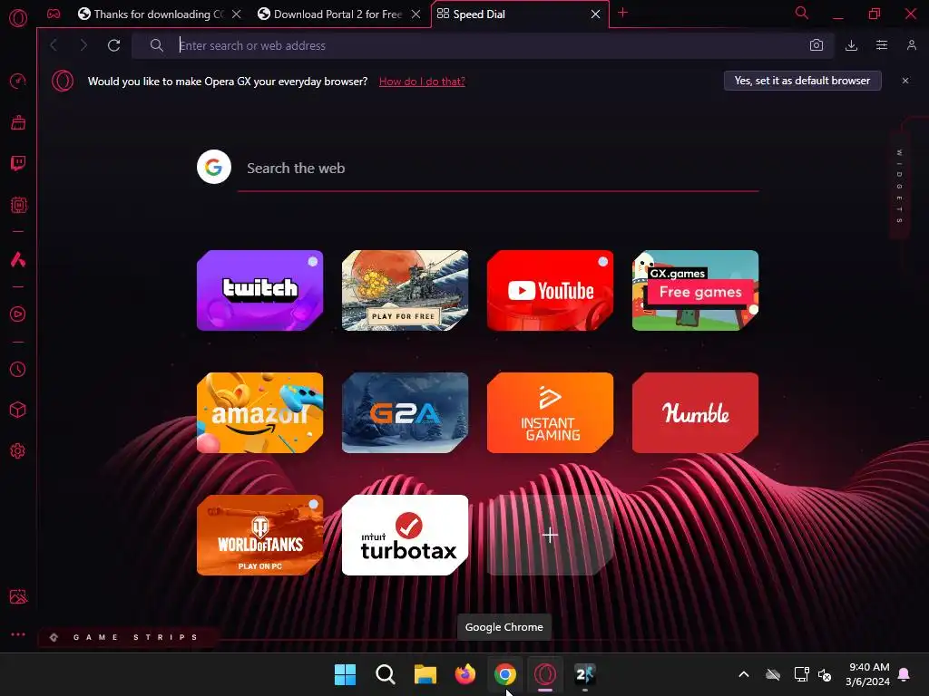Add a new speed dial site tile
Image resolution: width=929 pixels, height=696 pixels.
(551, 535)
